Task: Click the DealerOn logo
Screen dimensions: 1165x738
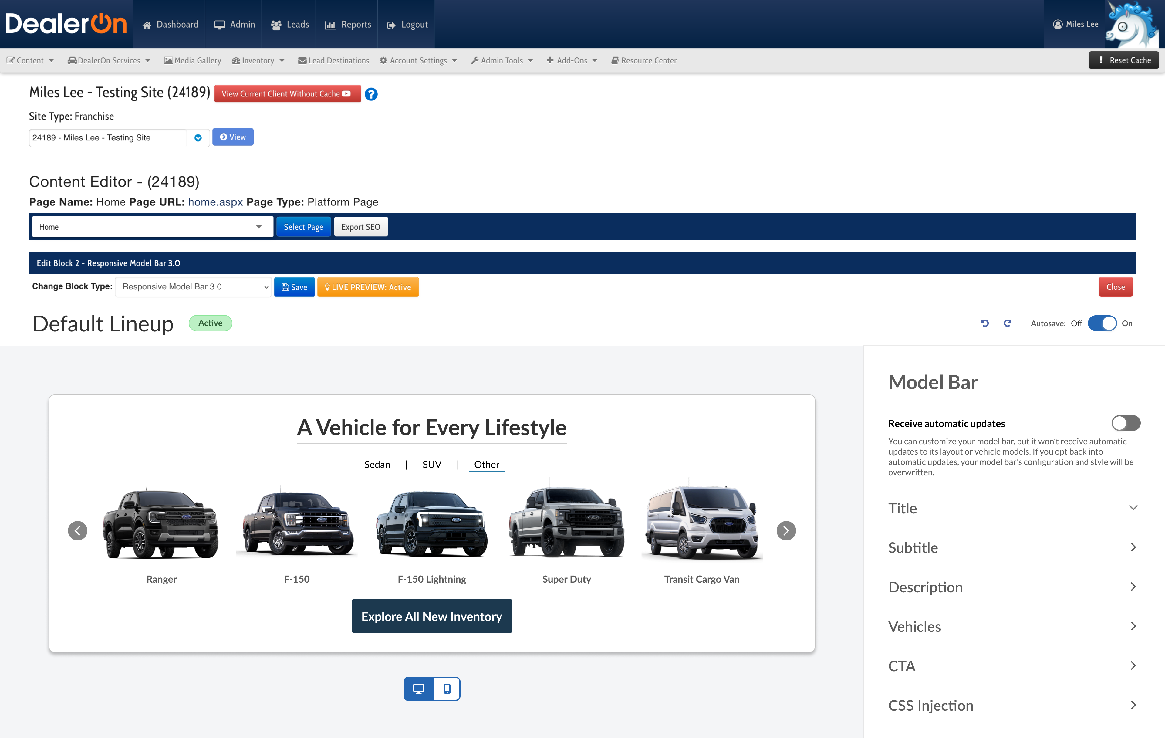Action: (66, 24)
